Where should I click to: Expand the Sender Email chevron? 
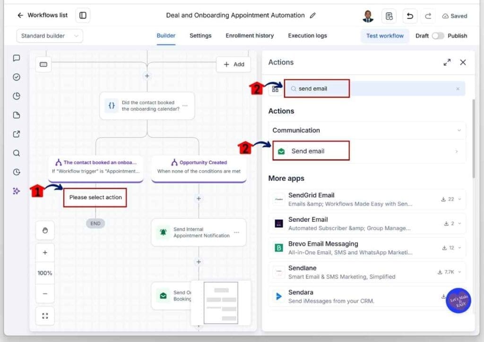click(x=459, y=224)
